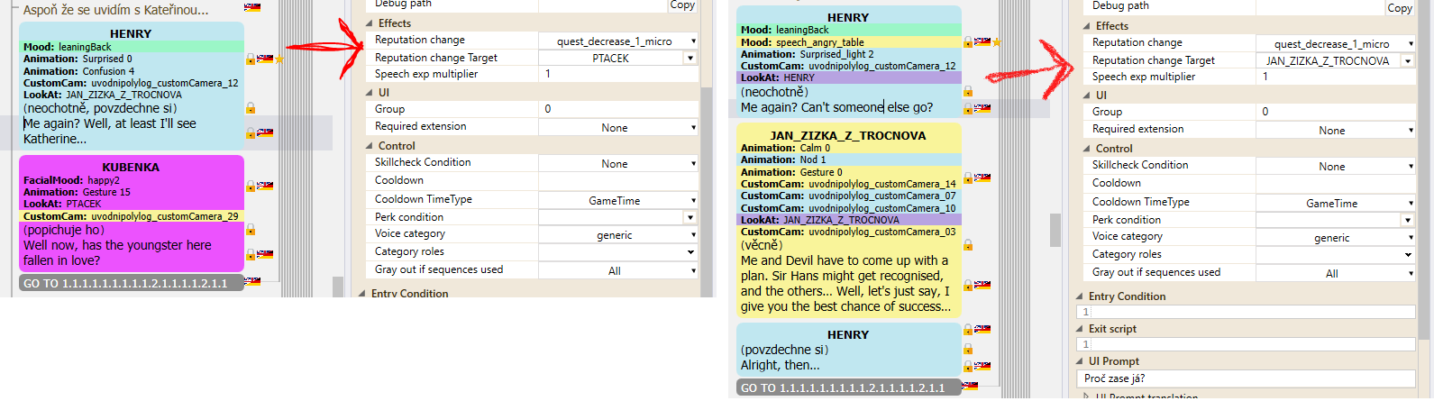The width and height of the screenshot is (1434, 401).
Task: Collapse the UI section in PTACEK properties panel
Action: click(369, 93)
